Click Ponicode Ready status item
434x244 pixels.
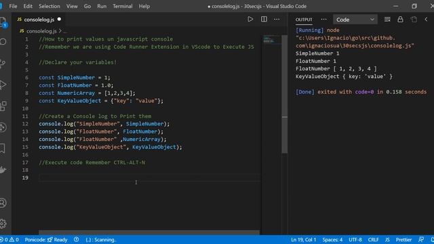46,239
